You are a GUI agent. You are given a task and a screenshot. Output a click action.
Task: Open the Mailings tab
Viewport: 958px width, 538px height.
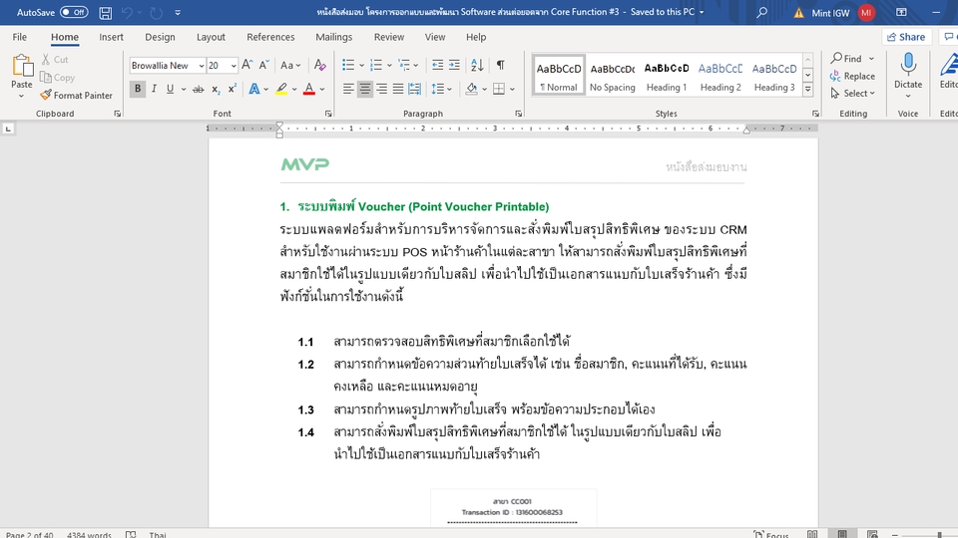pos(333,37)
